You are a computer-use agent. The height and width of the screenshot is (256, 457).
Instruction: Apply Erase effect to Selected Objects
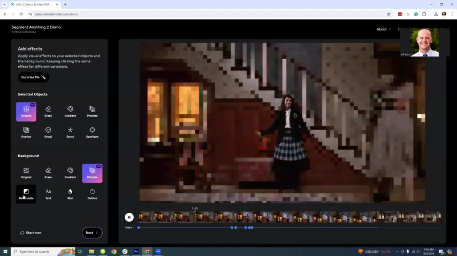tap(48, 111)
